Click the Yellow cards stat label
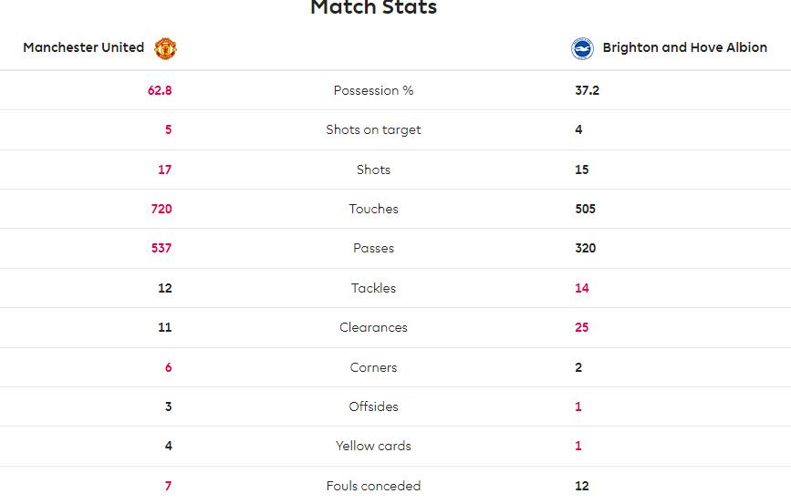The height and width of the screenshot is (504, 791). pos(373,446)
